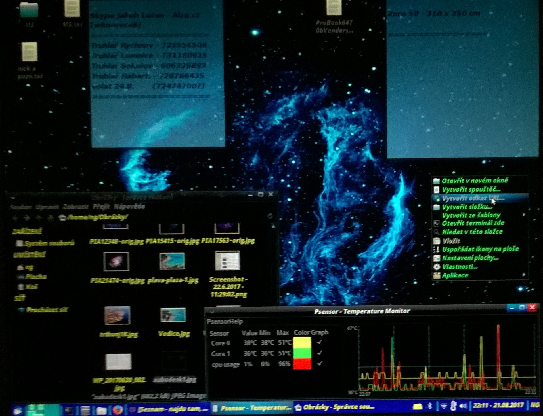Viewport: 543px width, 416px height.
Task: Click the volume speaker tray icon
Action: point(463,406)
